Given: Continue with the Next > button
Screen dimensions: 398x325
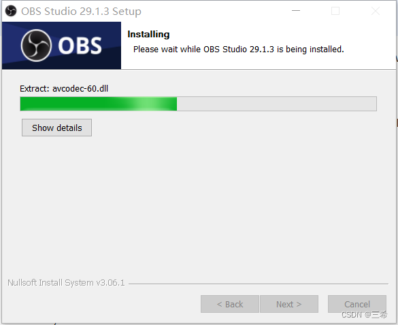Looking at the screenshot, I should tap(289, 304).
